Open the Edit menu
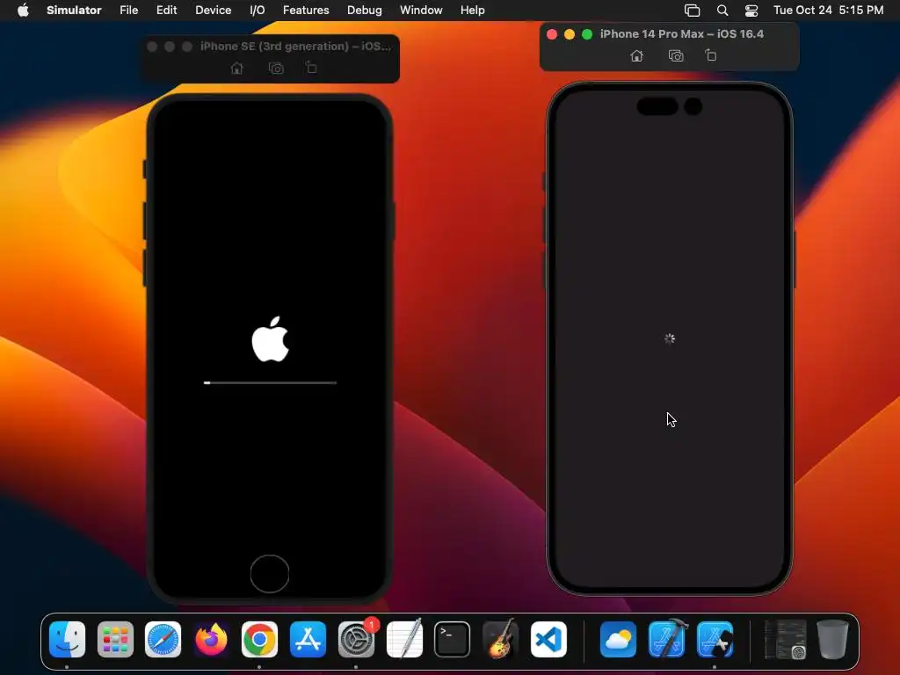900x675 pixels. 166,10
